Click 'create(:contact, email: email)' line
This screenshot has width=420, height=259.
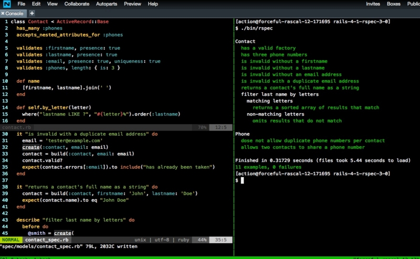point(65,147)
